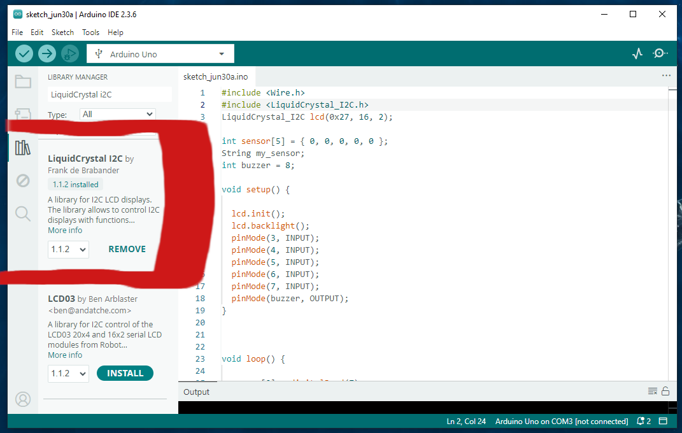This screenshot has height=433, width=682.
Task: Open the Arduino Uno board selector
Action: (x=160, y=54)
